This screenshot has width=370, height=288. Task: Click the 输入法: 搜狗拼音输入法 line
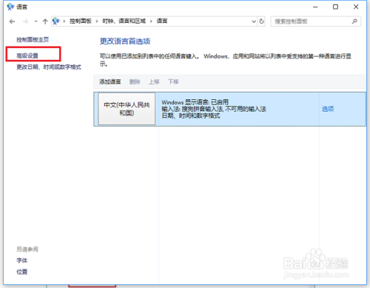pos(214,109)
